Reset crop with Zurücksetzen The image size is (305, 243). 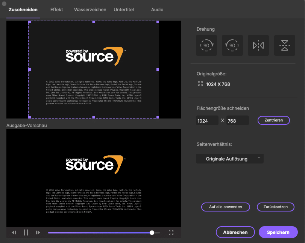click(x=275, y=207)
